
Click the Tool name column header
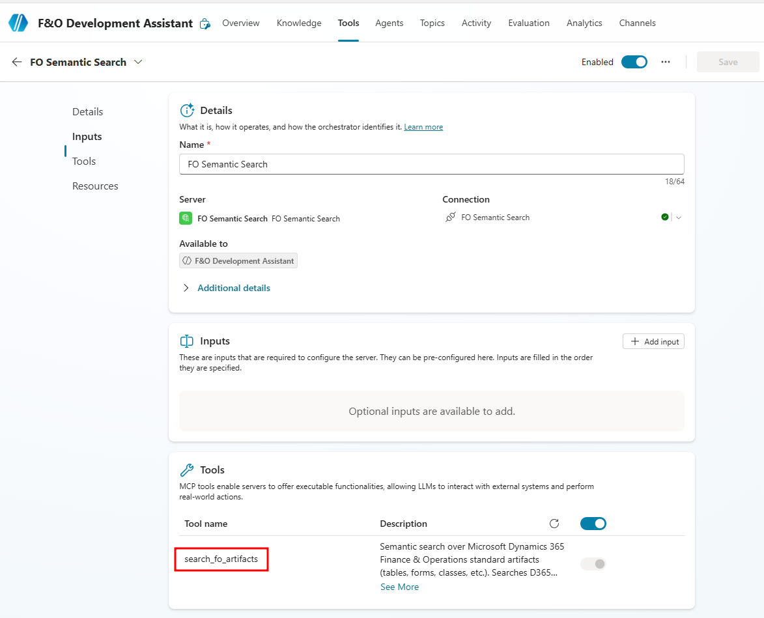click(x=206, y=524)
